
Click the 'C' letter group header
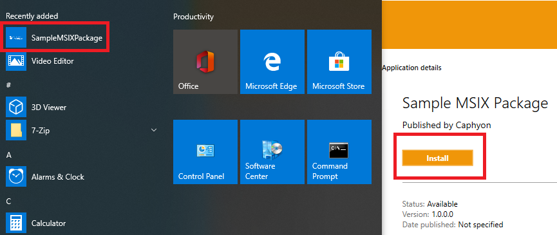coord(8,202)
